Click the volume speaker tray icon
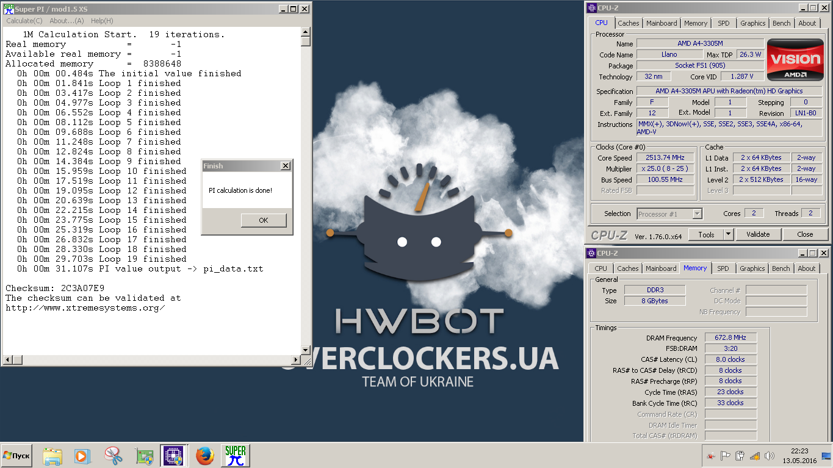 (770, 456)
